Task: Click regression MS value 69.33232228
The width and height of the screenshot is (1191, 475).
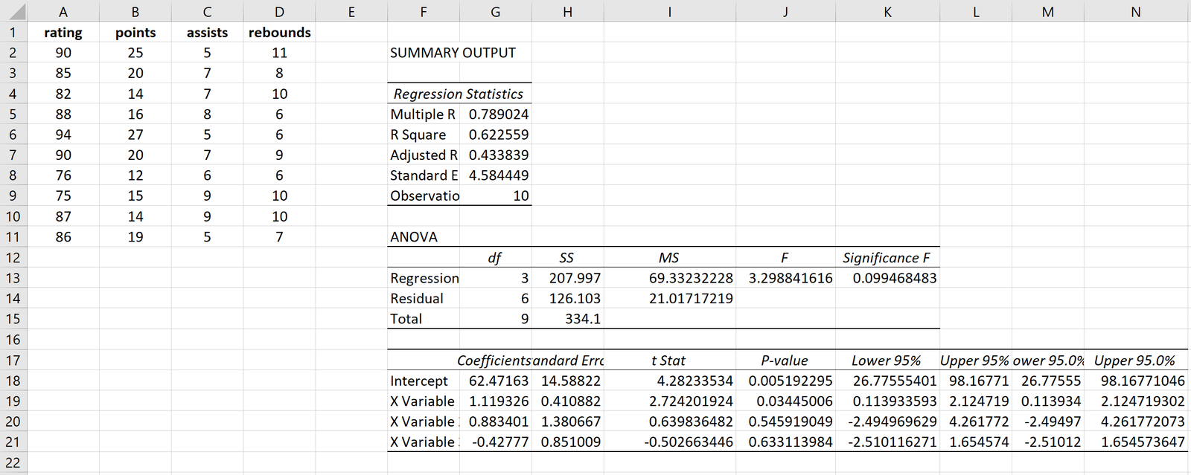Action: [x=670, y=278]
